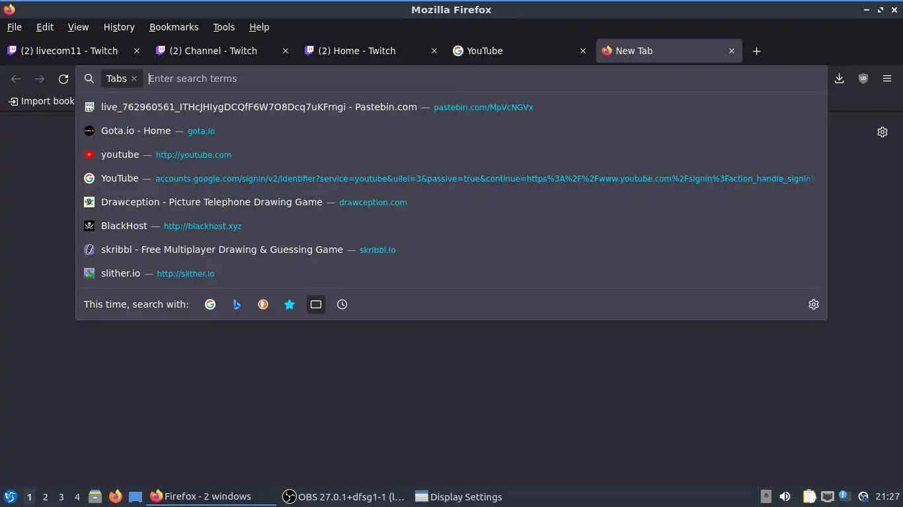903x507 pixels.
Task: Click the 21:27 clock
Action: (888, 496)
